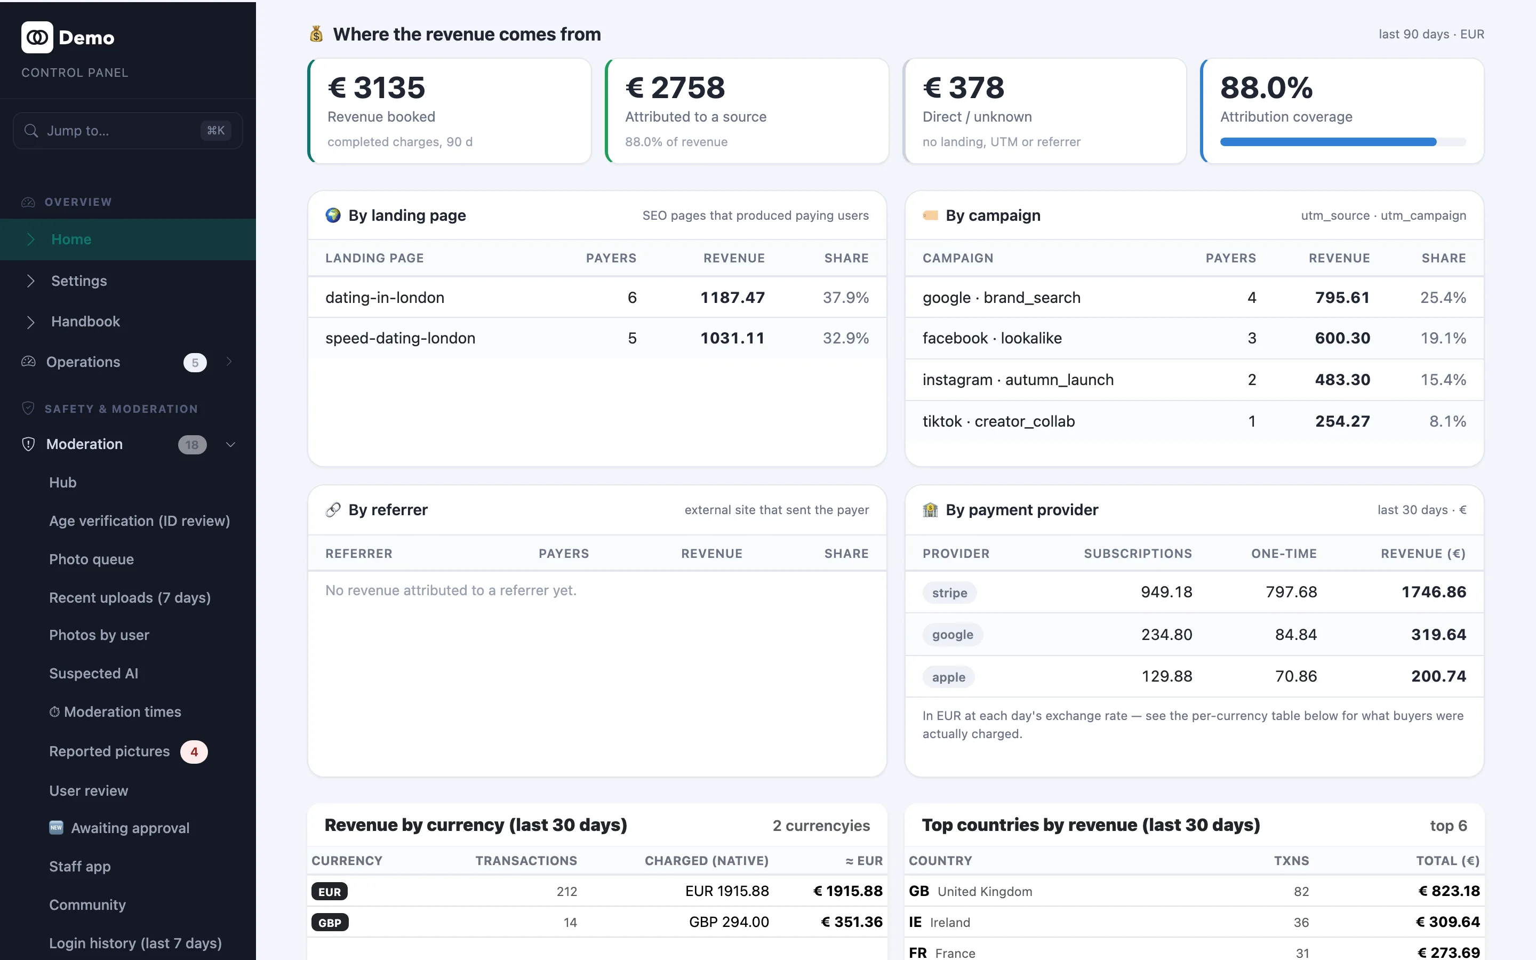Viewport: 1536px width, 960px height.
Task: Click the stripe provider tag
Action: pyautogui.click(x=949, y=593)
